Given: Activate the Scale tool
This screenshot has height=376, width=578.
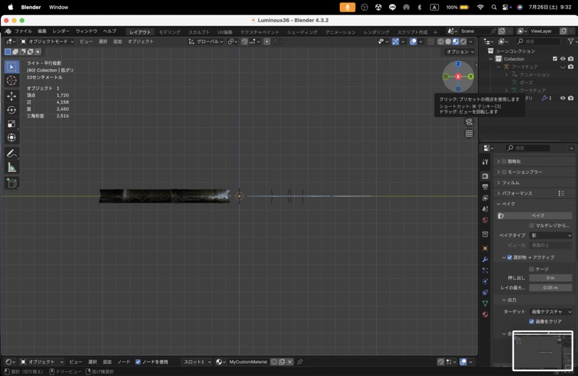Looking at the screenshot, I should pos(11,124).
